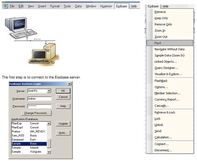Open Query Designer from the menu
The width and height of the screenshot is (197, 161).
point(170,68)
